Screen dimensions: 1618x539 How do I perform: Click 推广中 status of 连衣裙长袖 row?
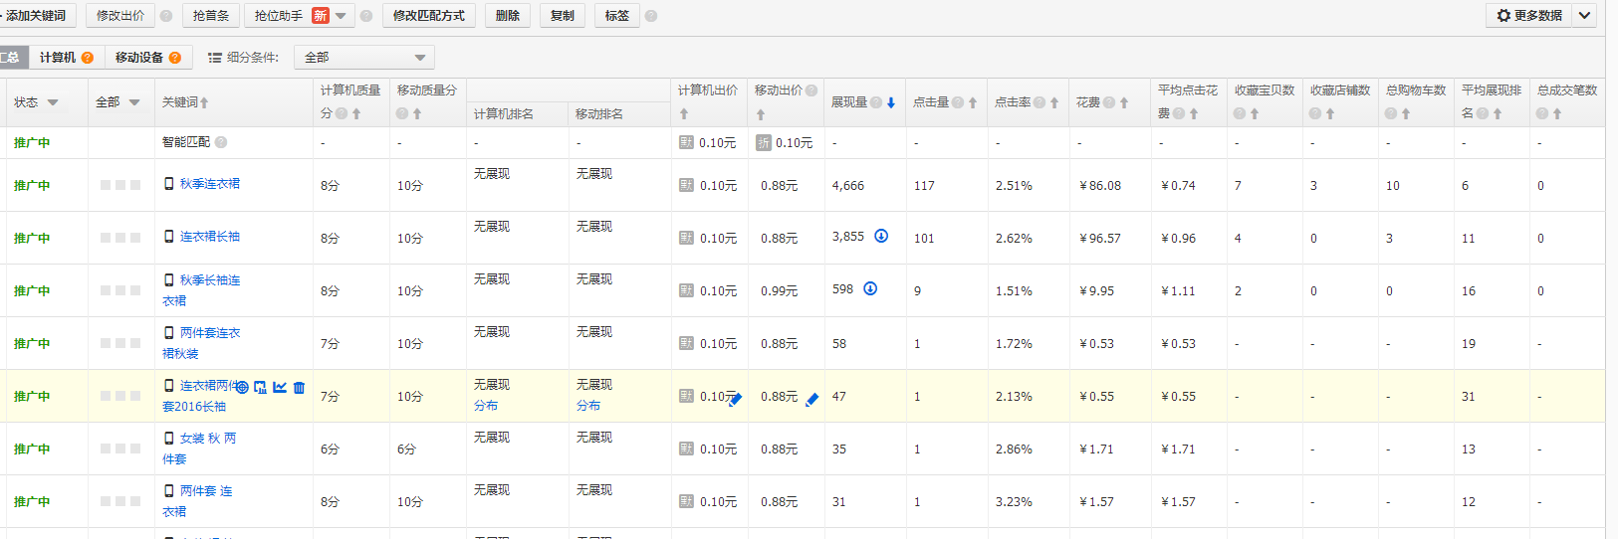pyautogui.click(x=32, y=239)
